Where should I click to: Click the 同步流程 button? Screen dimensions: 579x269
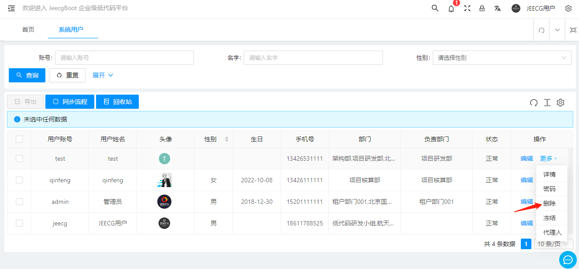pos(71,102)
